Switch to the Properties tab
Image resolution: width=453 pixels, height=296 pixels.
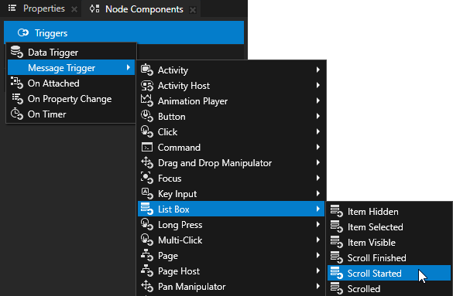click(44, 9)
